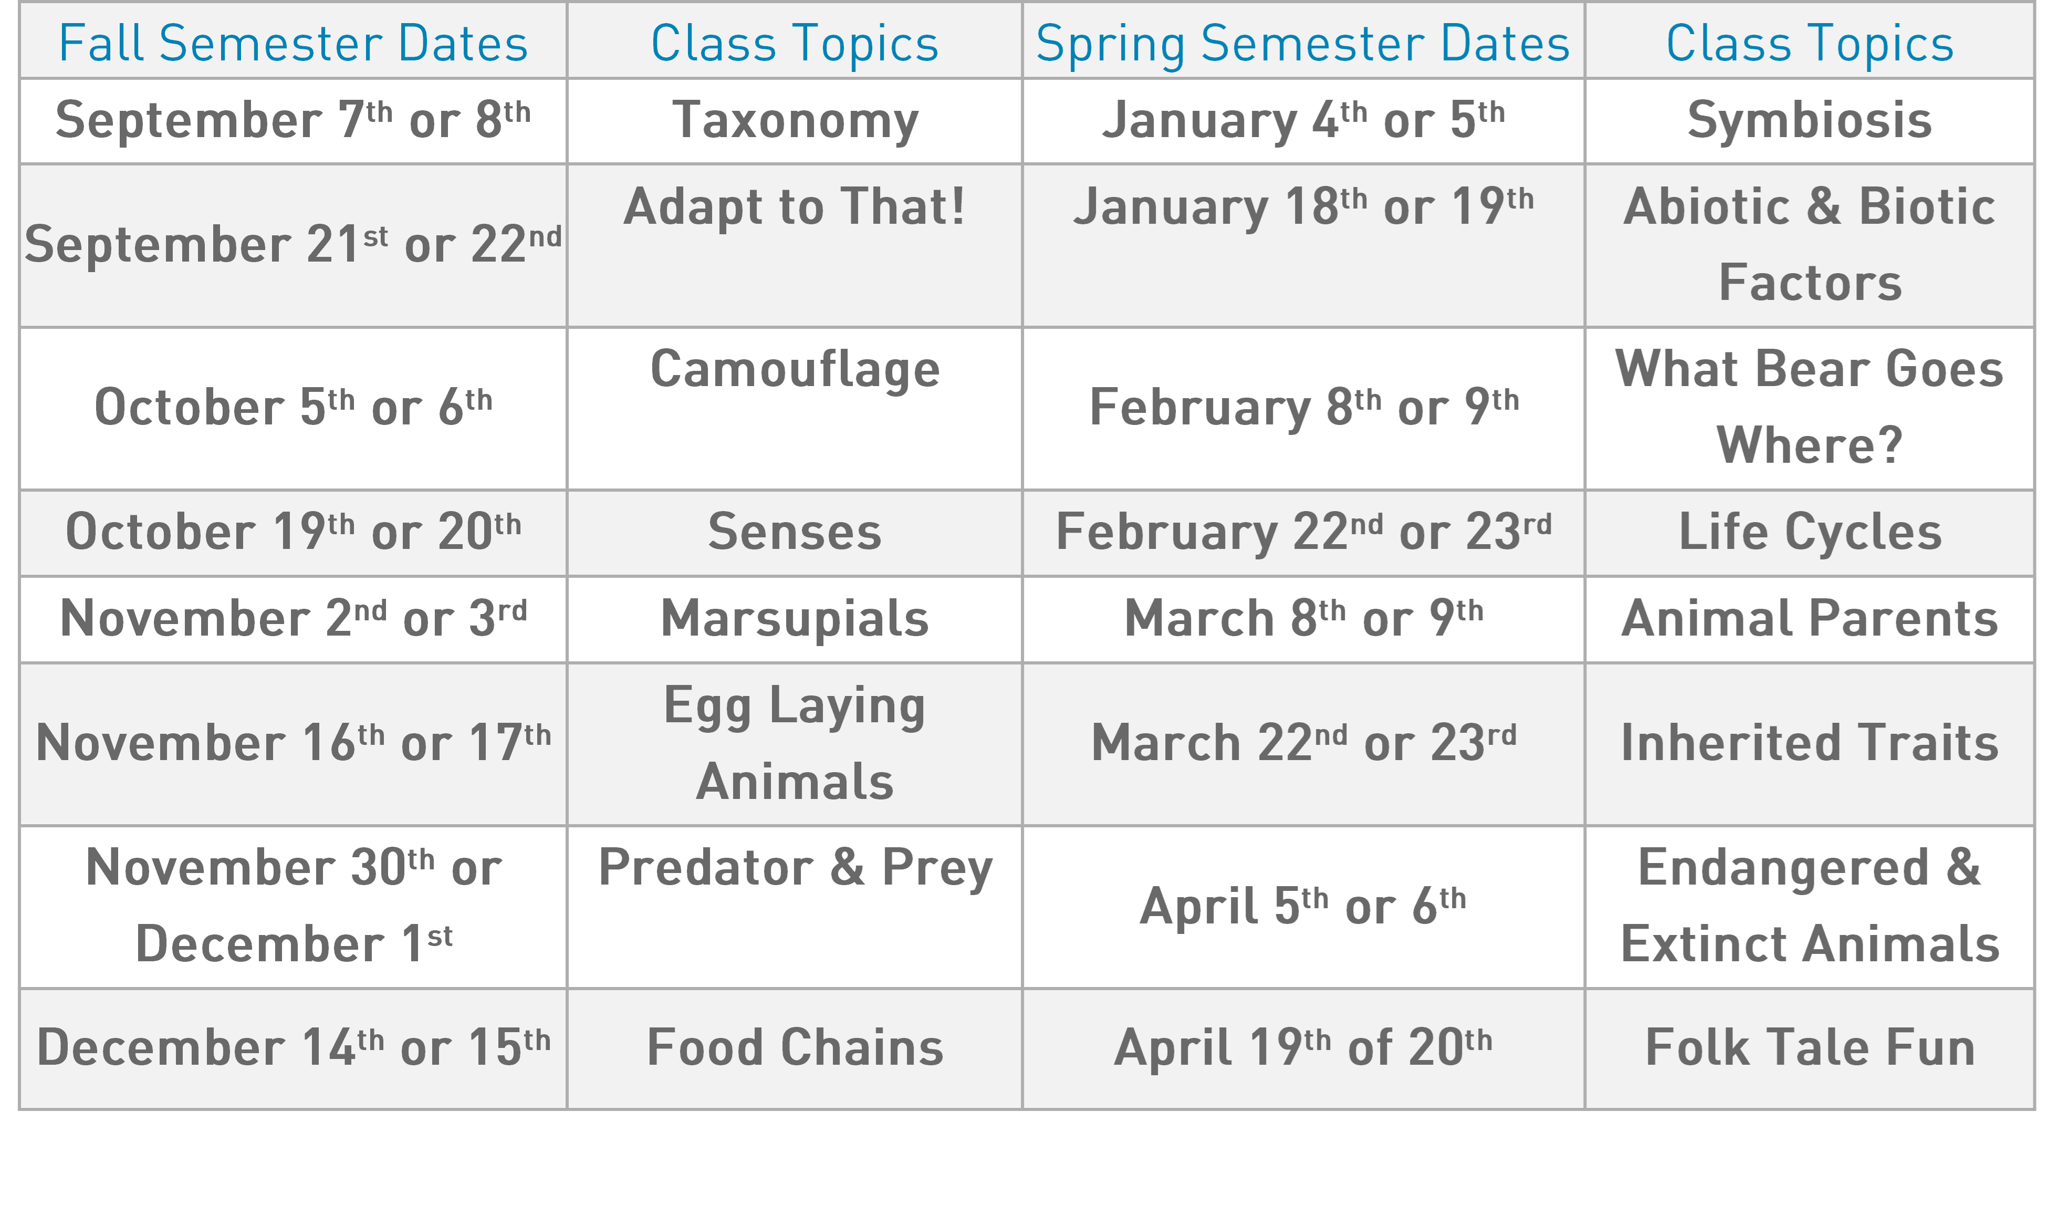The width and height of the screenshot is (2048, 1226).
Task: Select the Folk Tale Fun cell
Action: (x=1810, y=1049)
